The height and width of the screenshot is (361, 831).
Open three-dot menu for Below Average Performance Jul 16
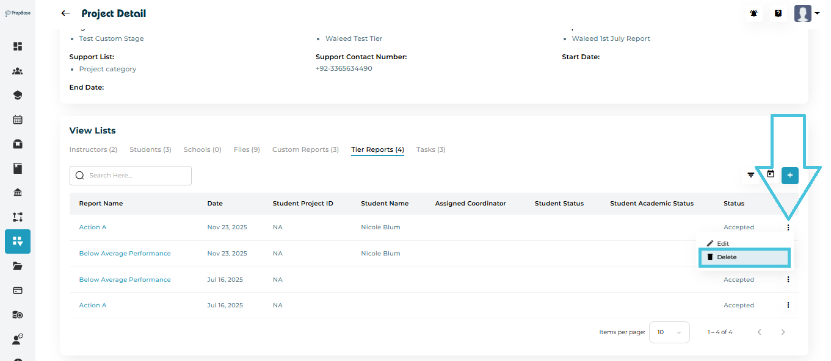pyautogui.click(x=788, y=279)
